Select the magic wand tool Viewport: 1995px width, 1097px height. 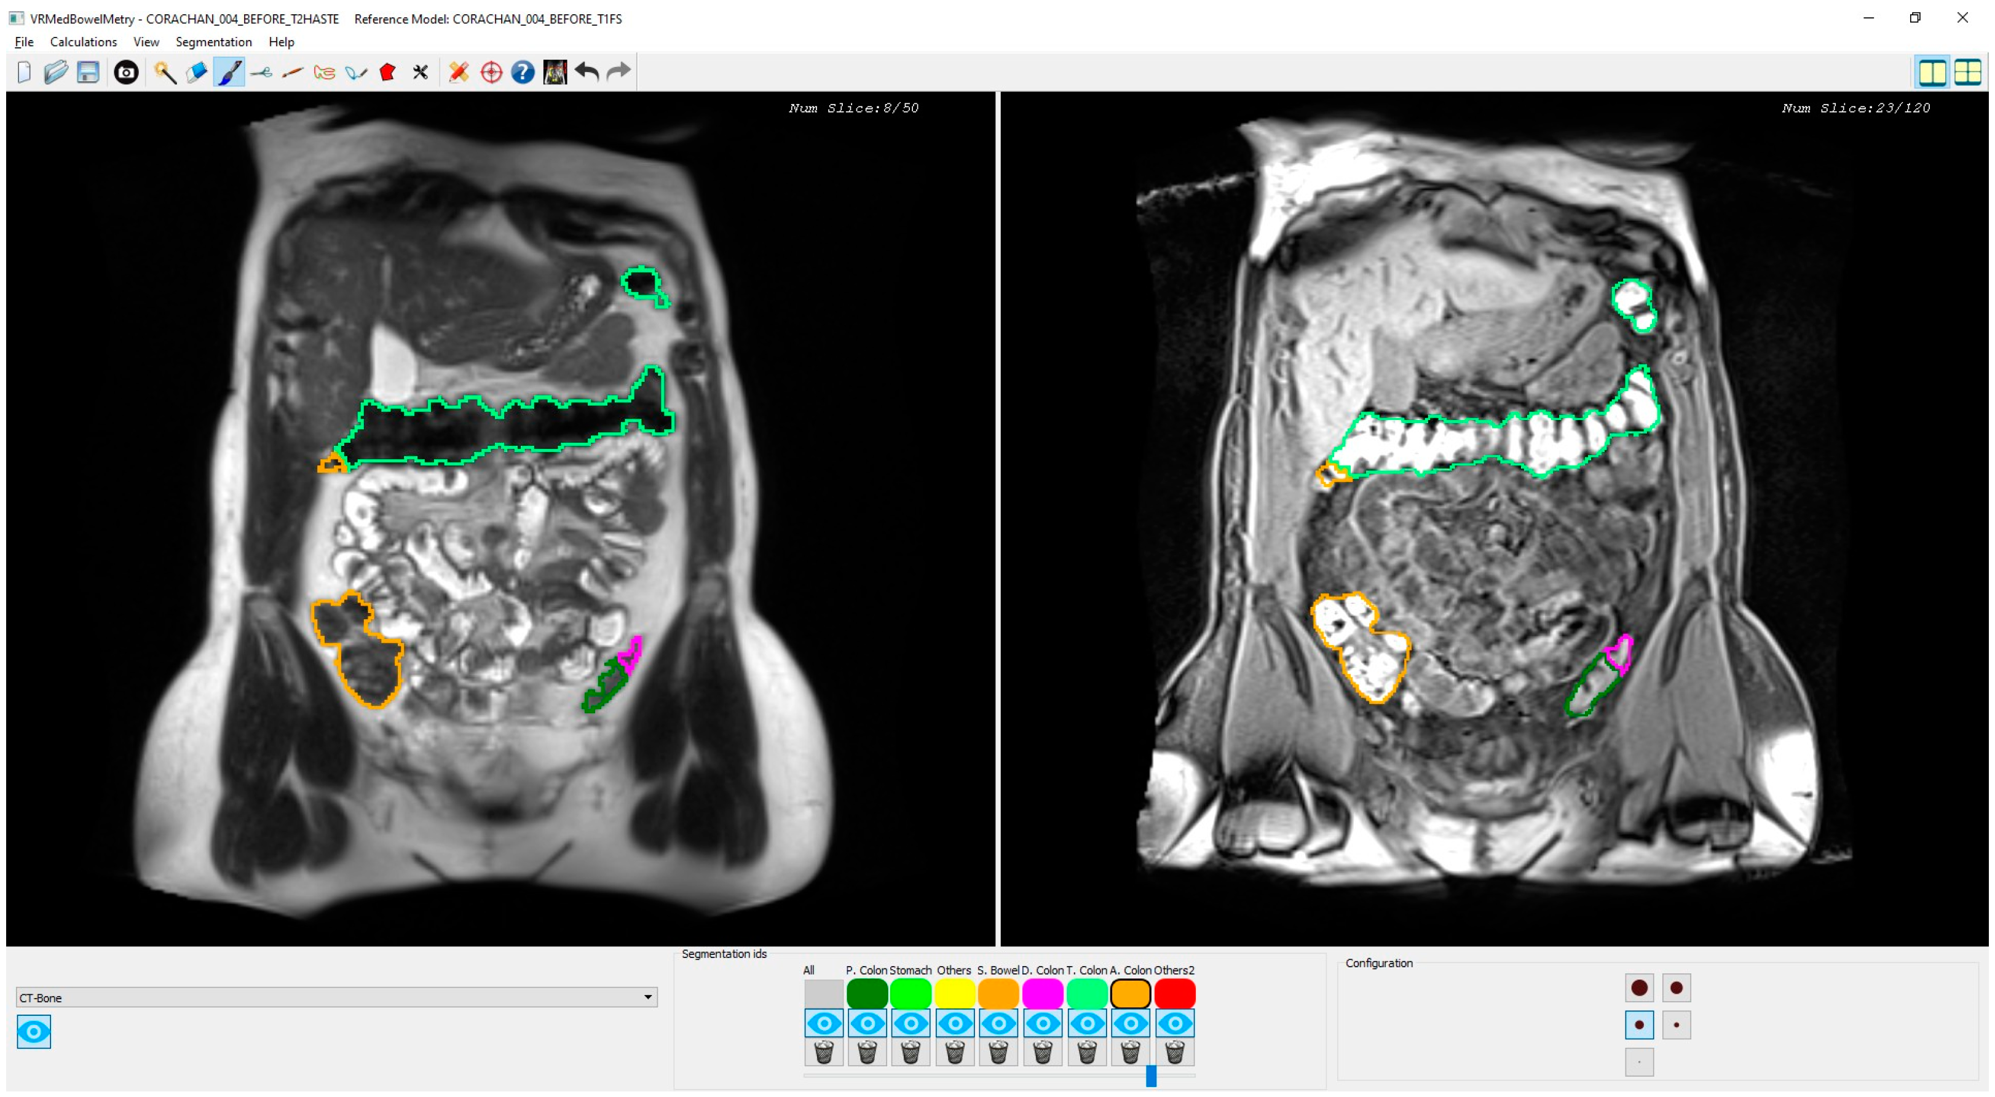click(x=164, y=72)
